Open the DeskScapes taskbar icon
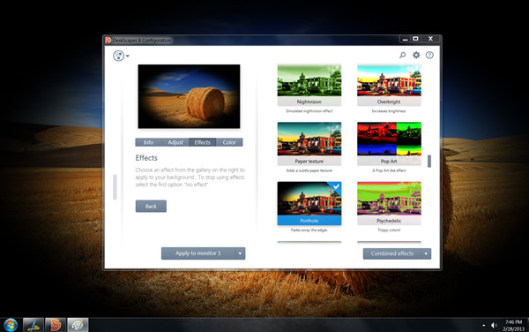 [56, 325]
